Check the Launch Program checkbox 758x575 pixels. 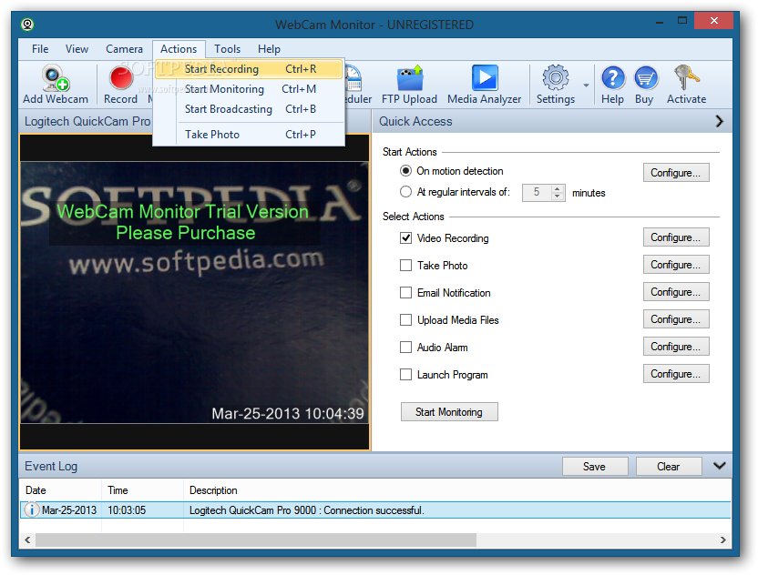tap(405, 374)
